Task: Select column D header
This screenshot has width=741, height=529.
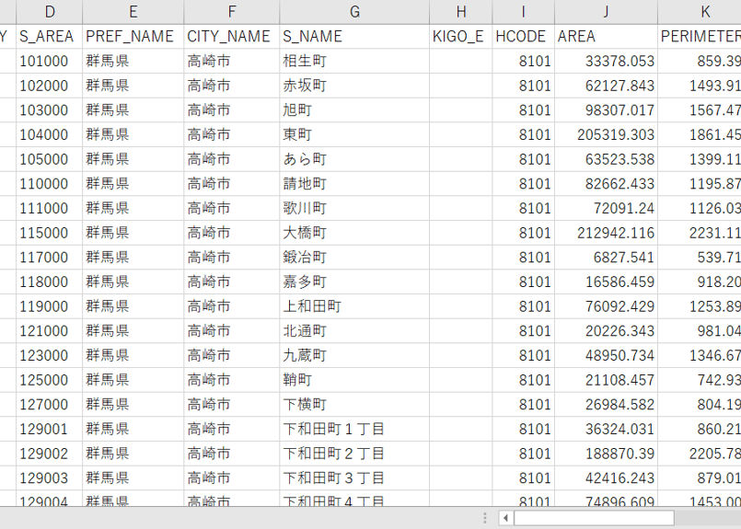Action: coord(49,12)
